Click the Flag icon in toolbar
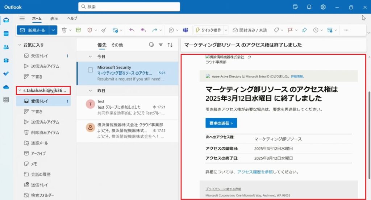The width and height of the screenshot is (371, 200). pyautogui.click(x=290, y=30)
